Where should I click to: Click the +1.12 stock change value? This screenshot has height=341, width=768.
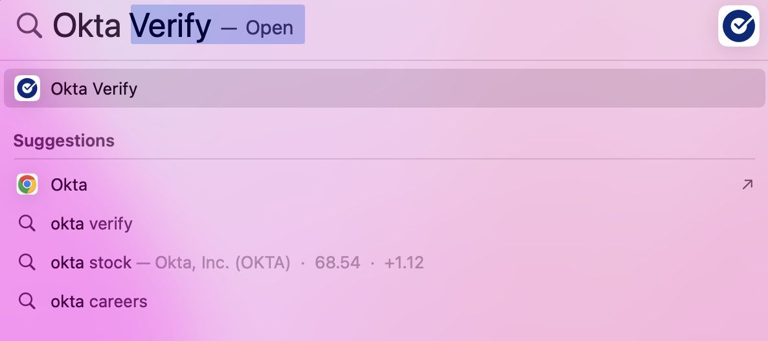pyautogui.click(x=403, y=263)
